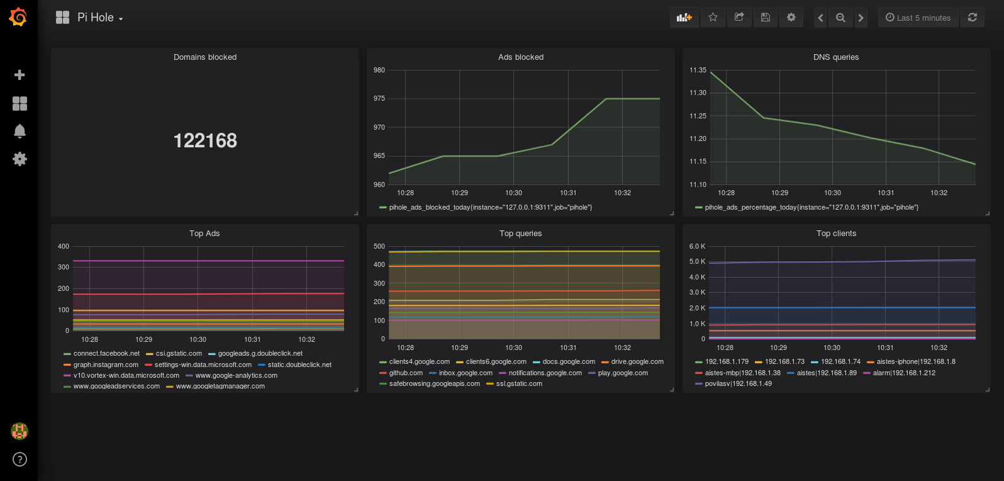Click resize handle of Domains blocked panel
Viewport: 1004px width, 481px height.
tap(356, 213)
